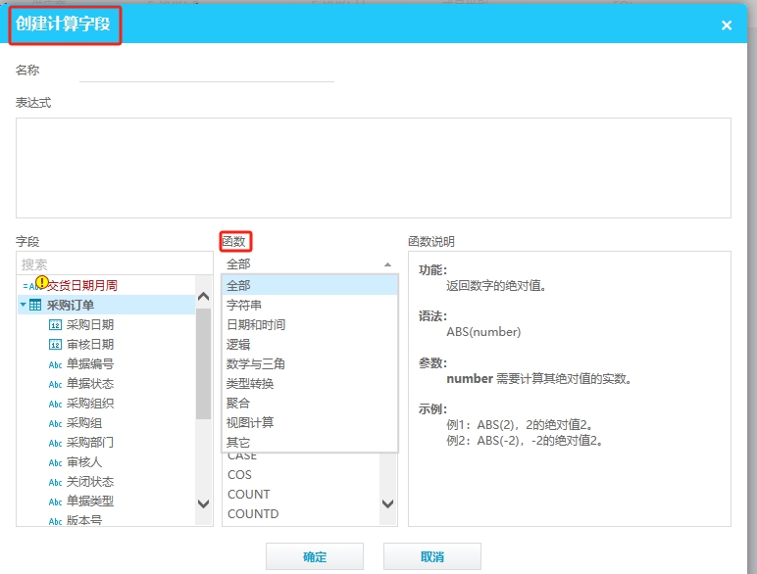
Task: Select the COUNT function in the list
Action: (248, 495)
